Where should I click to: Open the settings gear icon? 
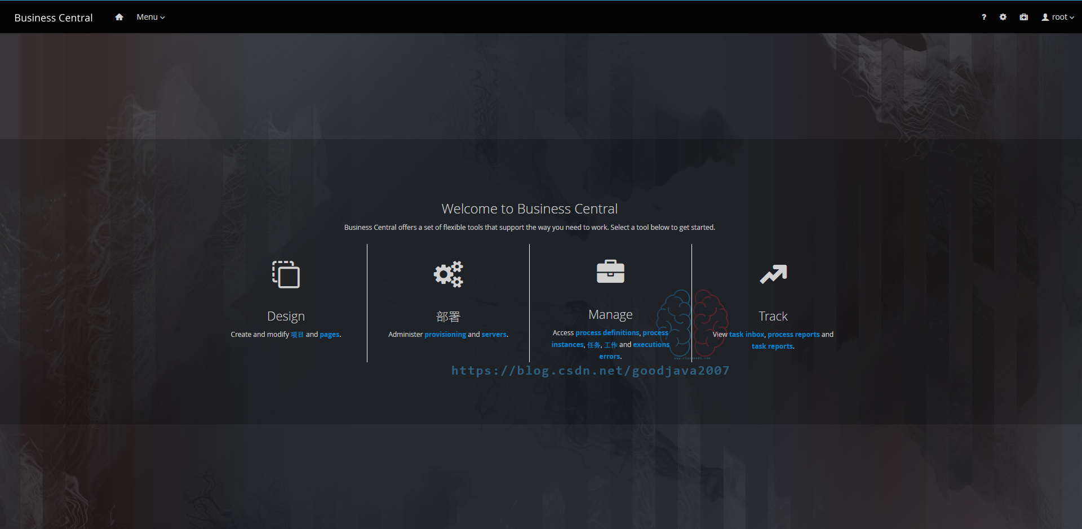pos(1003,17)
